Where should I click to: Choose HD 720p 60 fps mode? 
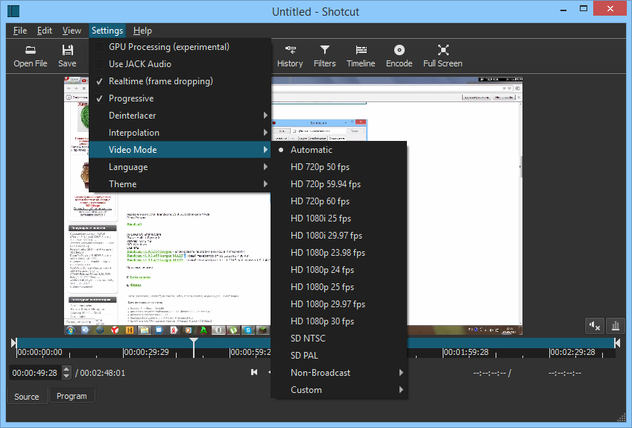[339, 201]
